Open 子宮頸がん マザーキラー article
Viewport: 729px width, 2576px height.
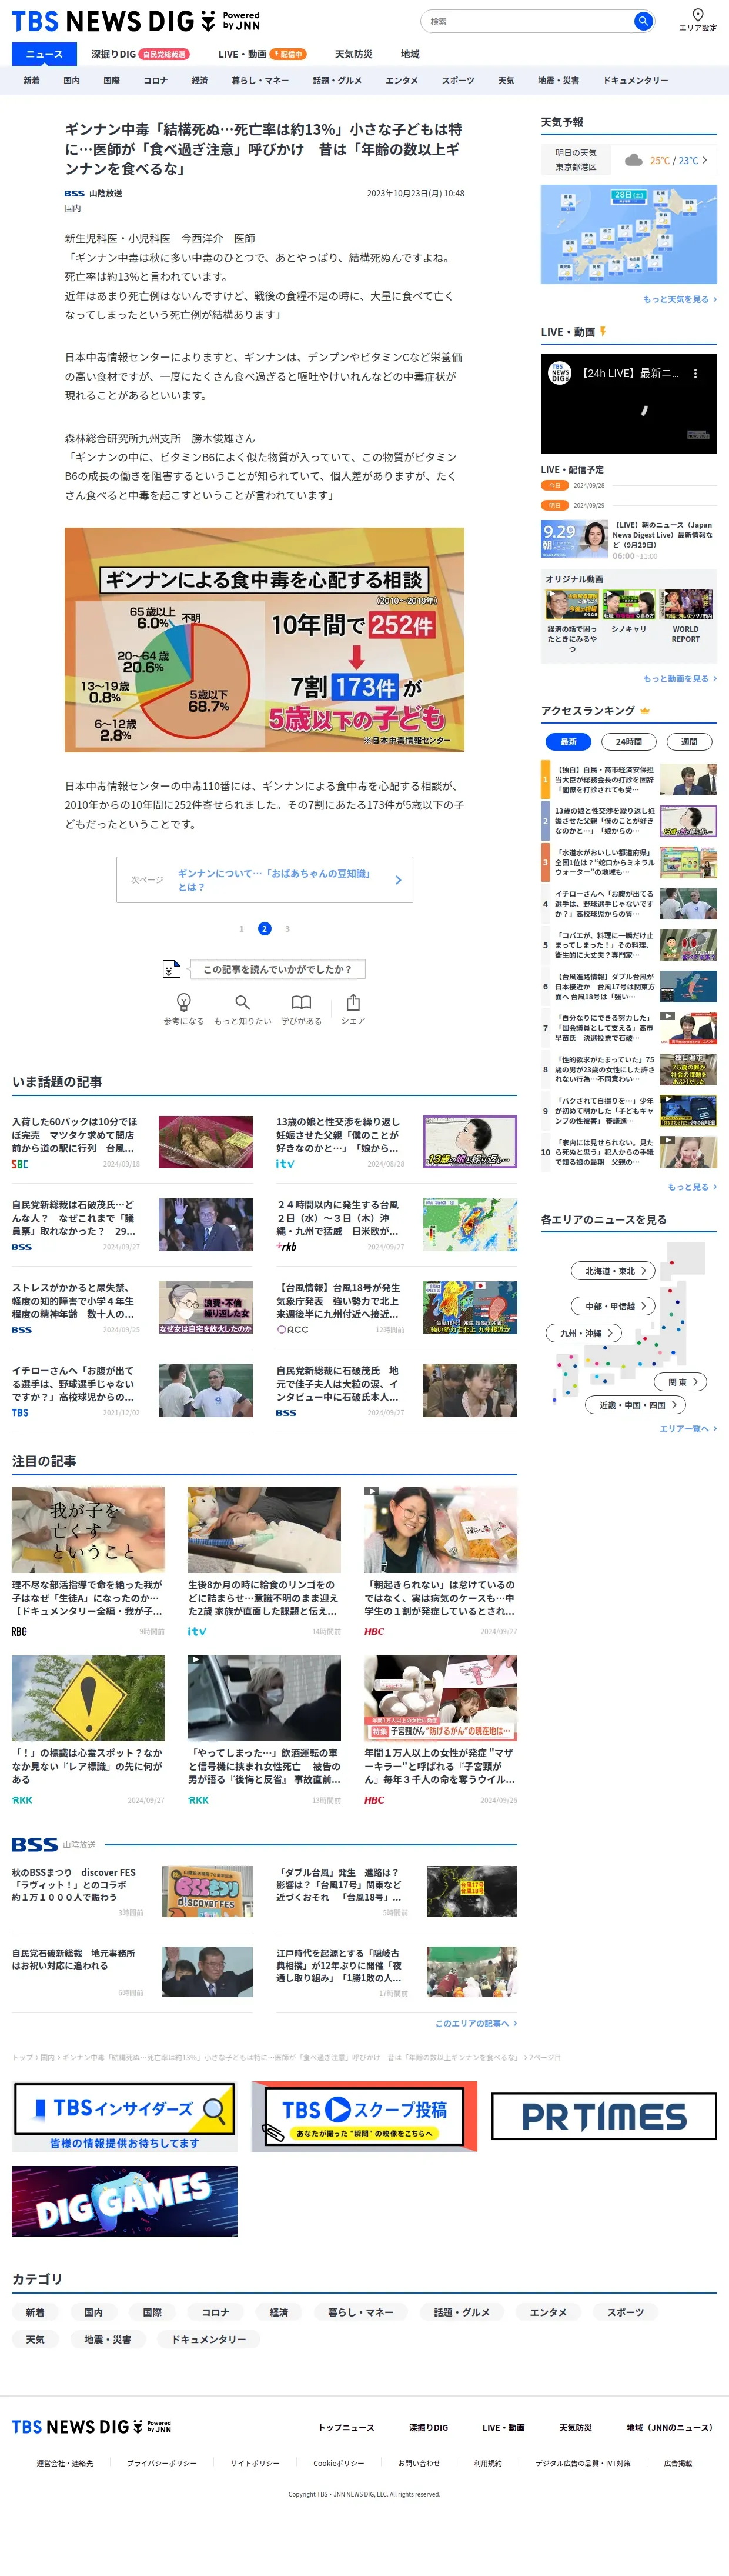[x=441, y=1730]
